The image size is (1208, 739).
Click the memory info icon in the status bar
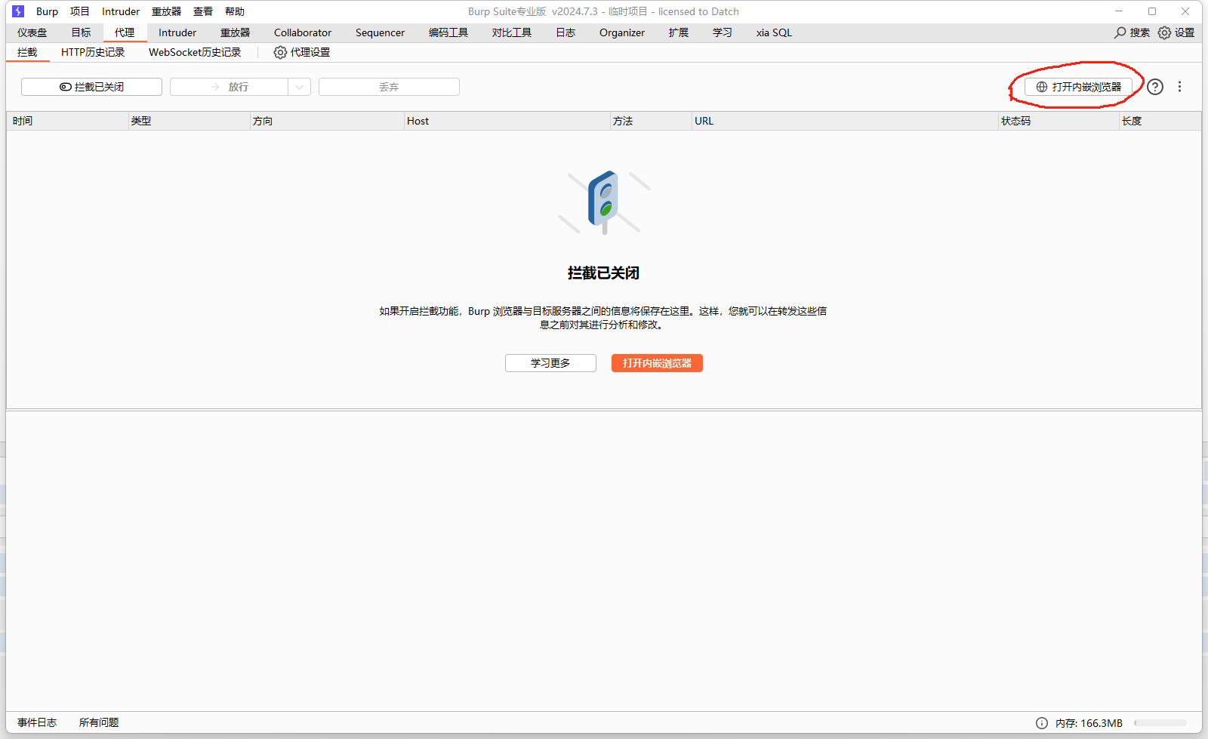(1042, 723)
